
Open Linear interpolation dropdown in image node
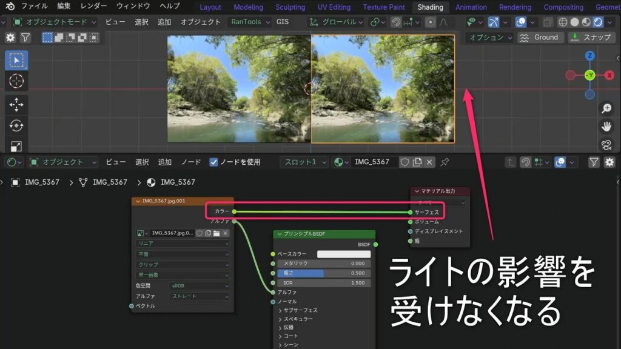(x=183, y=244)
